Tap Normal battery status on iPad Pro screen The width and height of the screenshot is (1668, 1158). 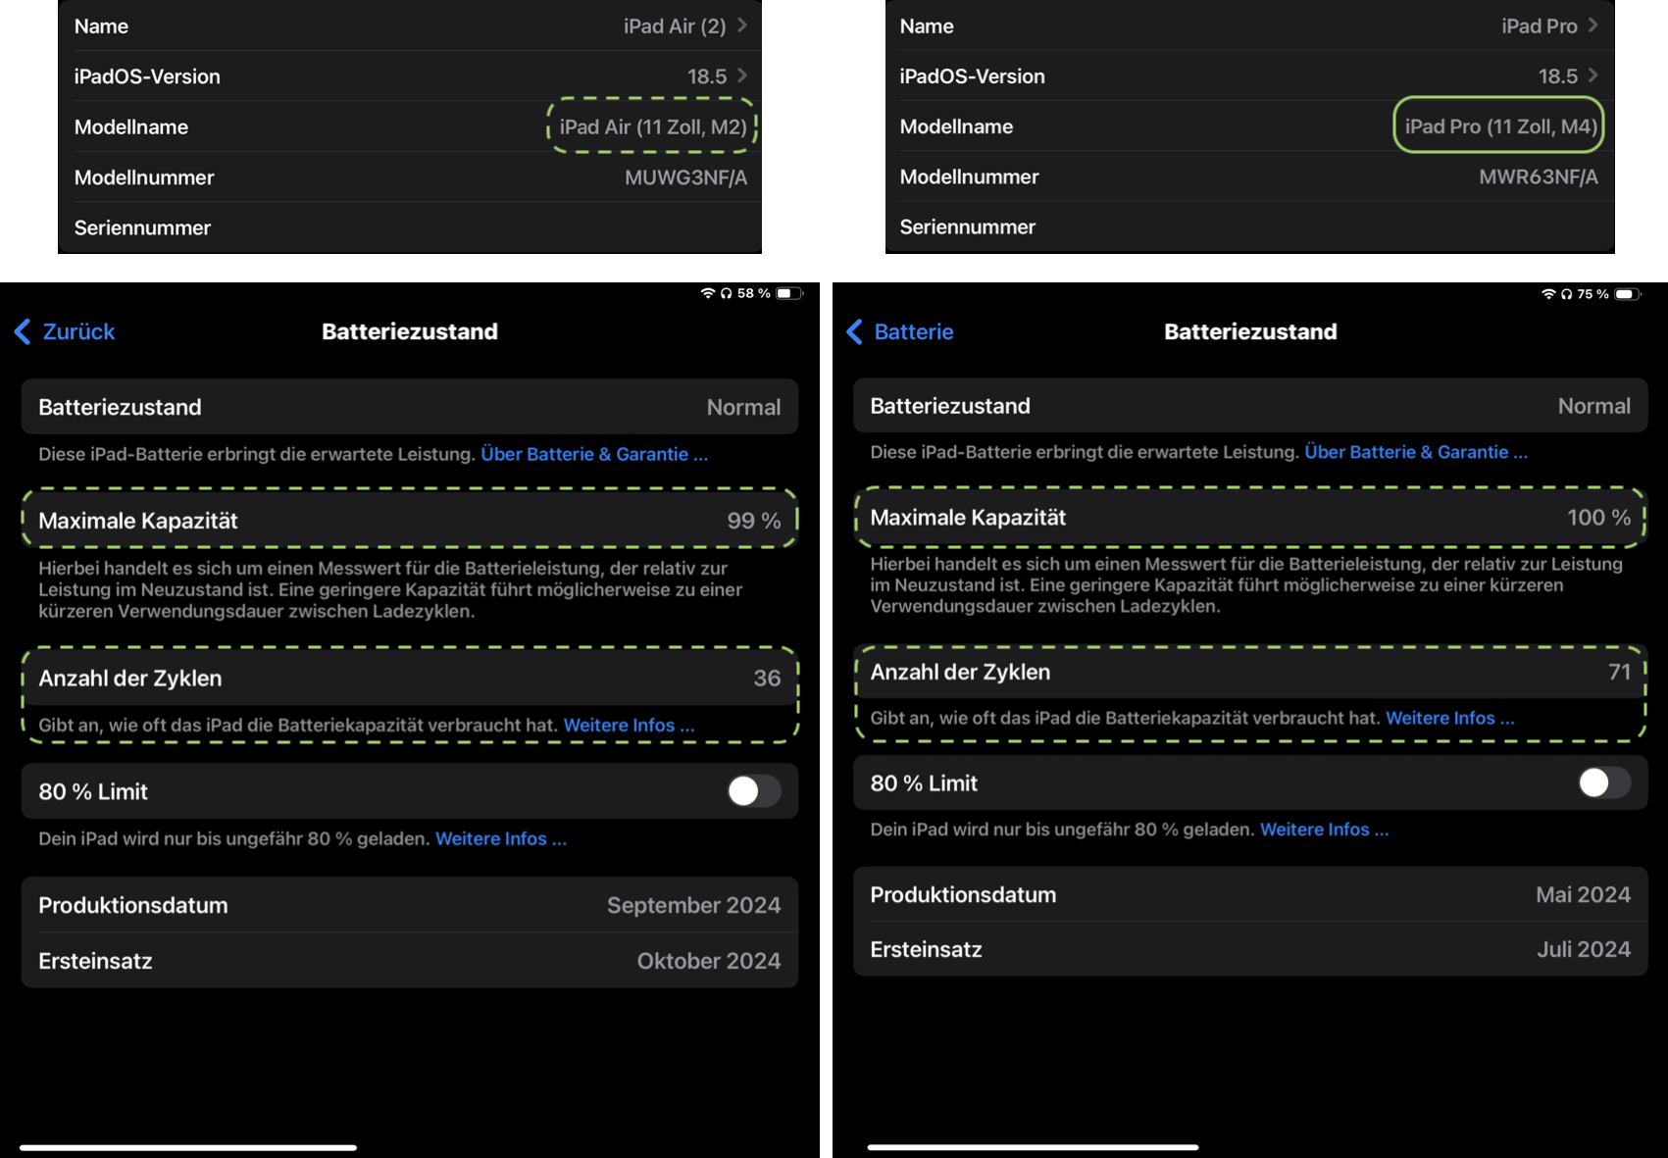click(x=1594, y=406)
